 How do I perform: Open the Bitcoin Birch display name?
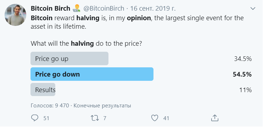[x=50, y=9]
